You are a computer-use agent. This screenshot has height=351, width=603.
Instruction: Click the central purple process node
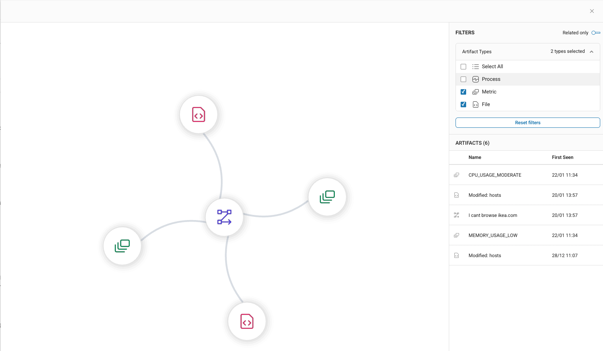224,217
